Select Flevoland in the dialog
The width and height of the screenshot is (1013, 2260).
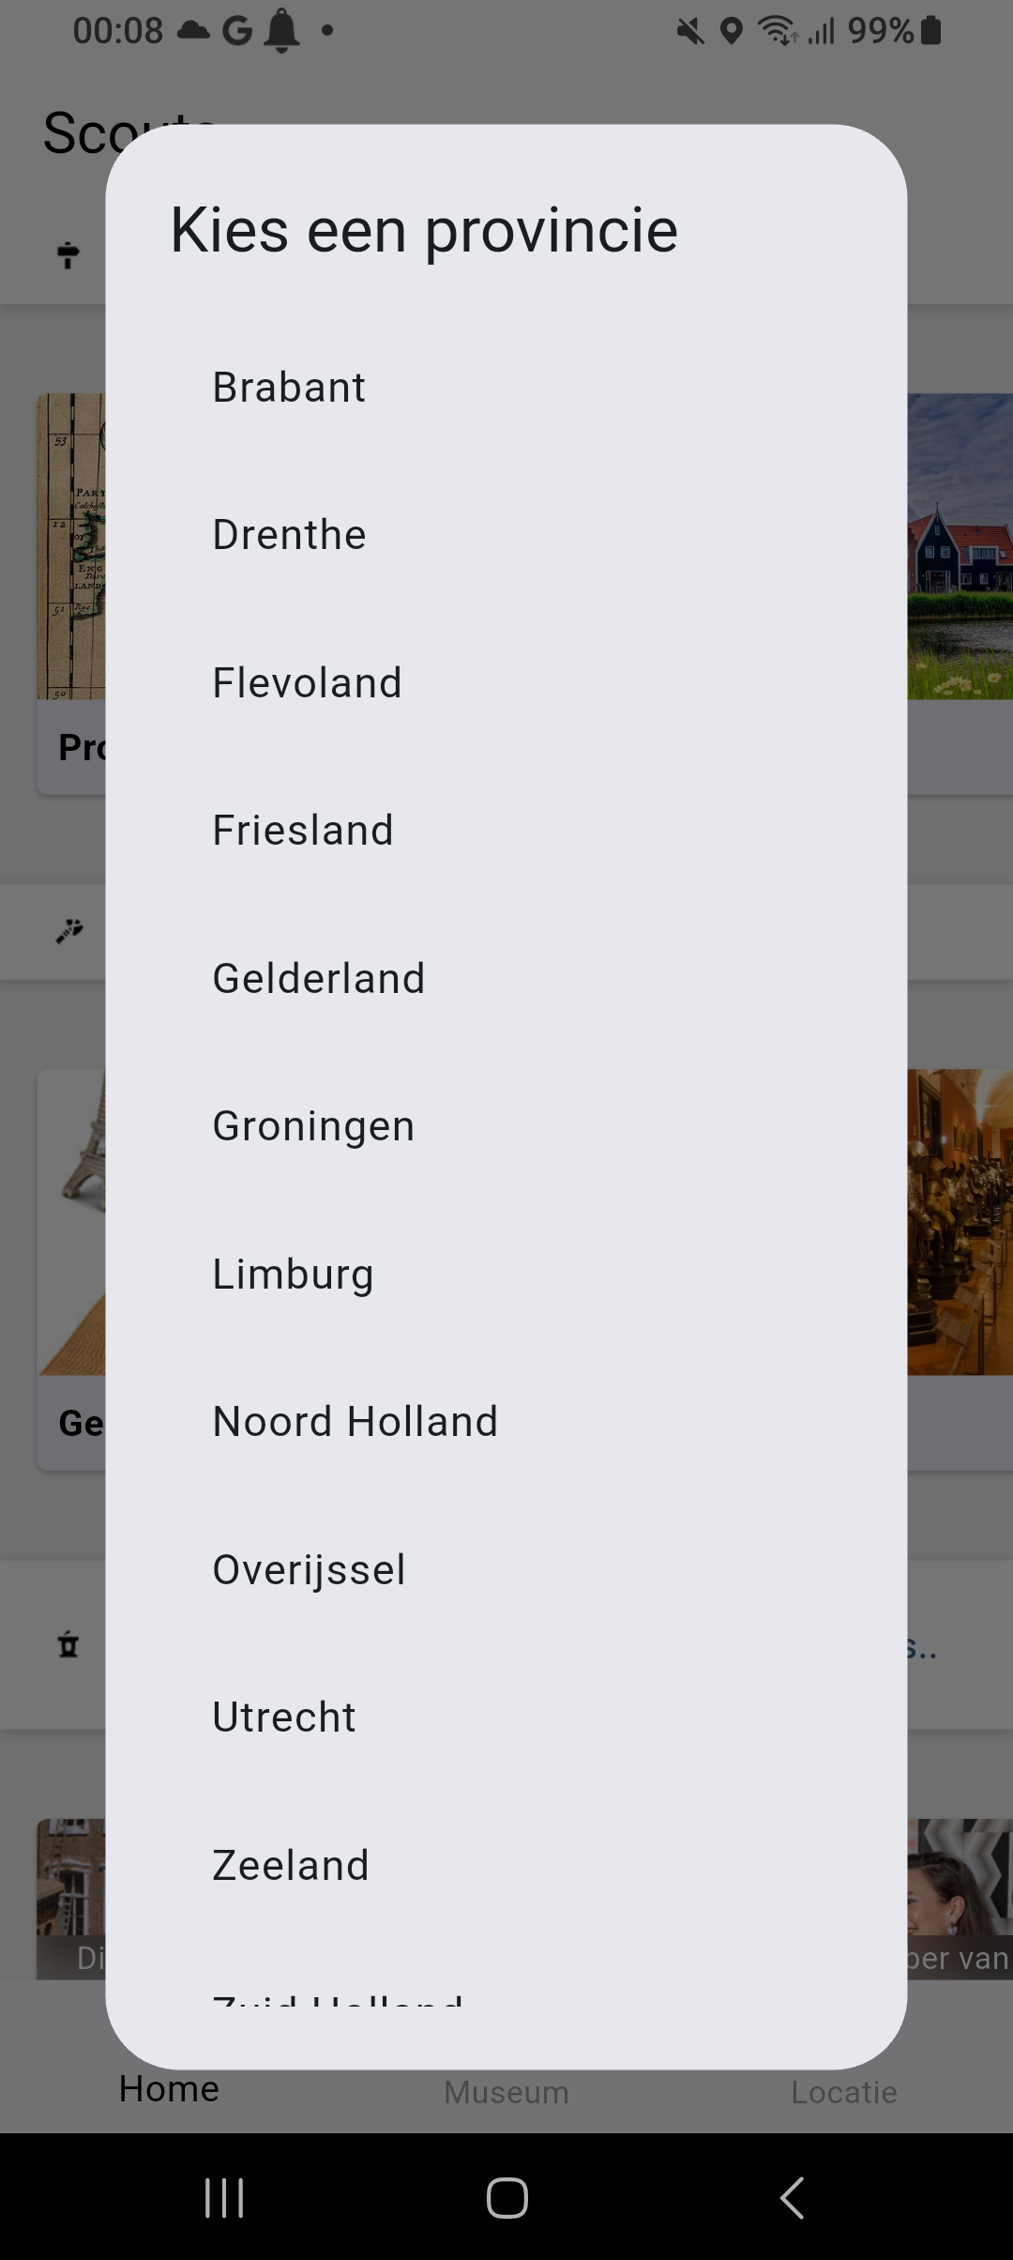[506, 683]
